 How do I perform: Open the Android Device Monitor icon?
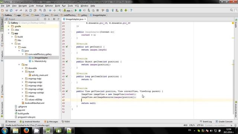[126, 10]
